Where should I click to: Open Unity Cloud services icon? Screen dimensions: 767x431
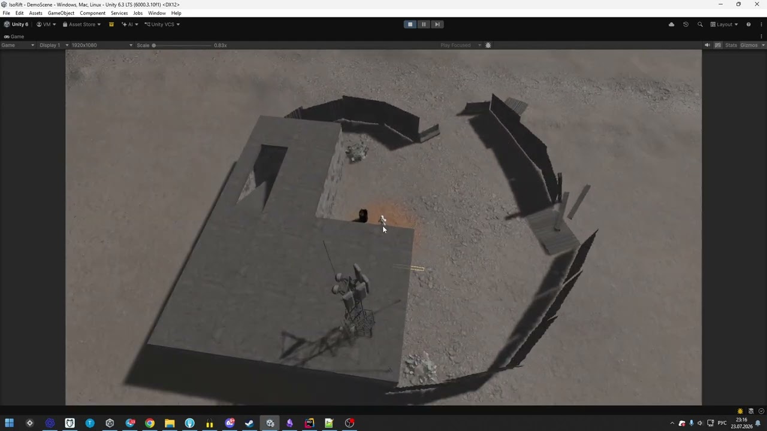tap(671, 25)
